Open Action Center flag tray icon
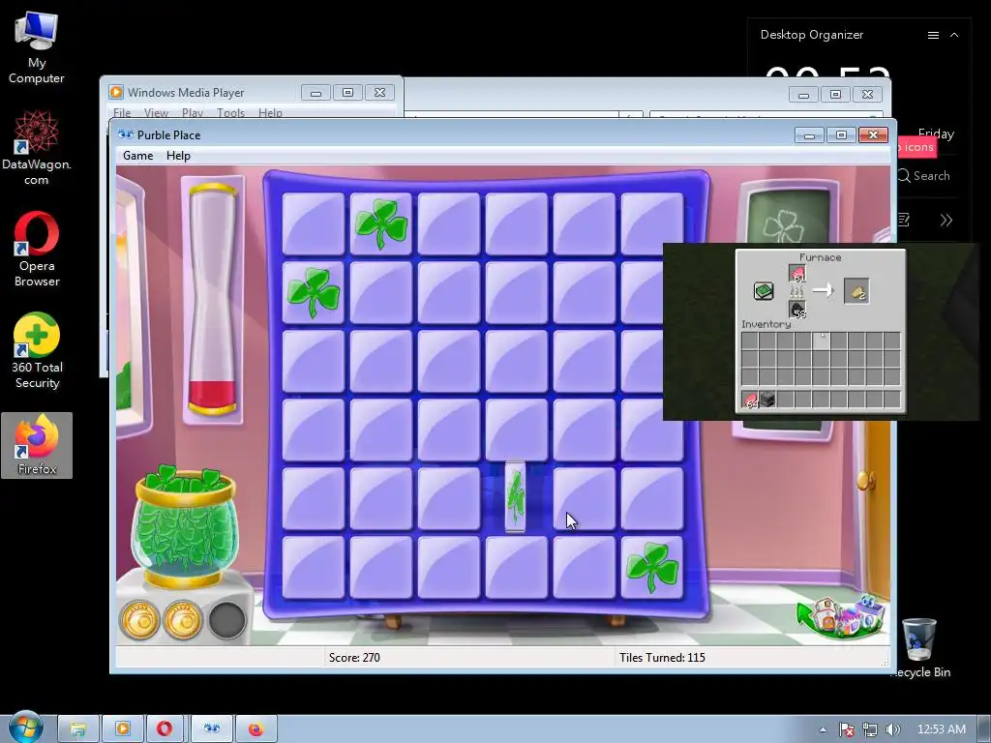Image resolution: width=991 pixels, height=743 pixels. [x=846, y=729]
